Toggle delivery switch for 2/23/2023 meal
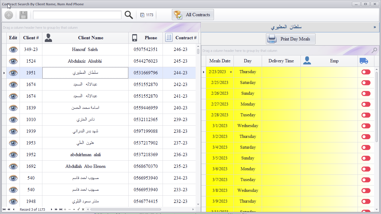This screenshot has width=381, height=214. 366,72
